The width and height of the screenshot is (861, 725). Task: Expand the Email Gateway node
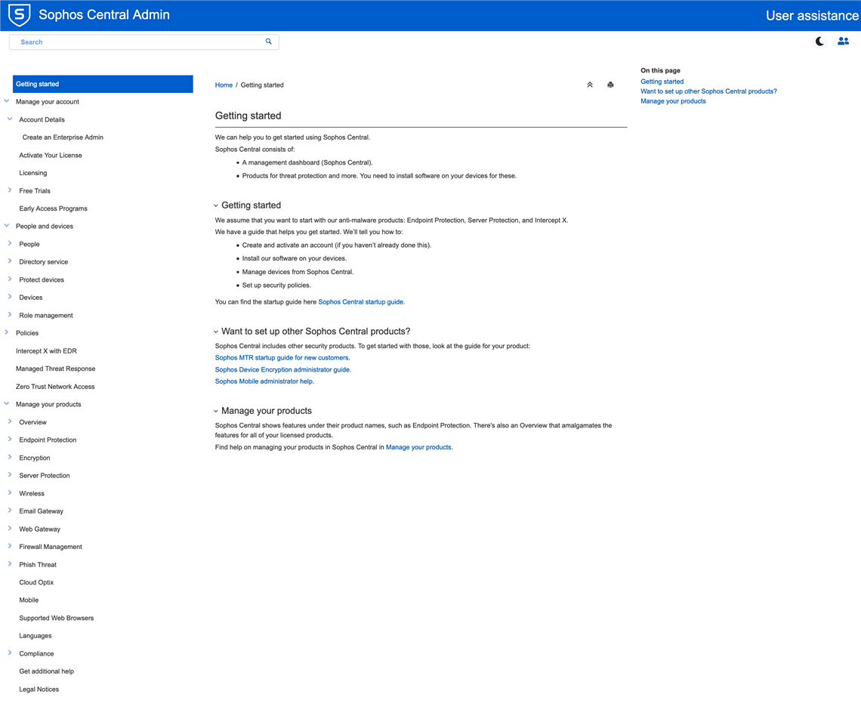tap(10, 511)
